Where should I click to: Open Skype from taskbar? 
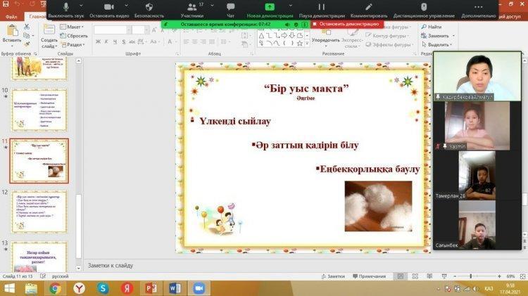coord(103,288)
